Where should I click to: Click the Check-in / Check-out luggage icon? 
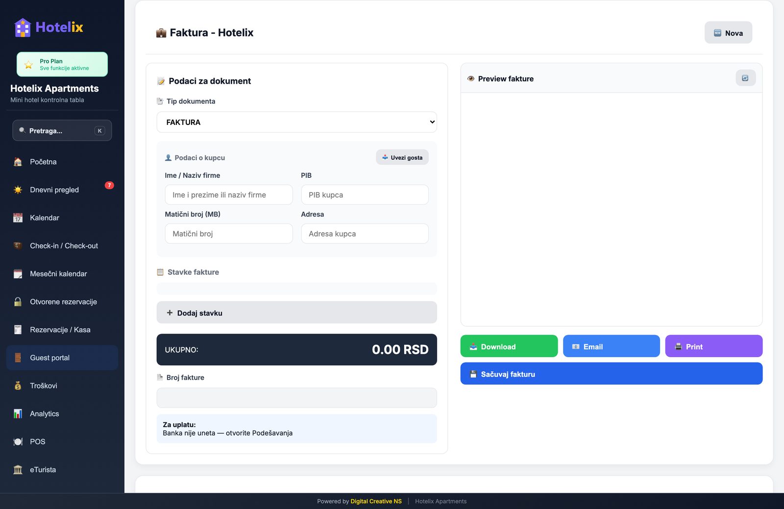click(18, 245)
